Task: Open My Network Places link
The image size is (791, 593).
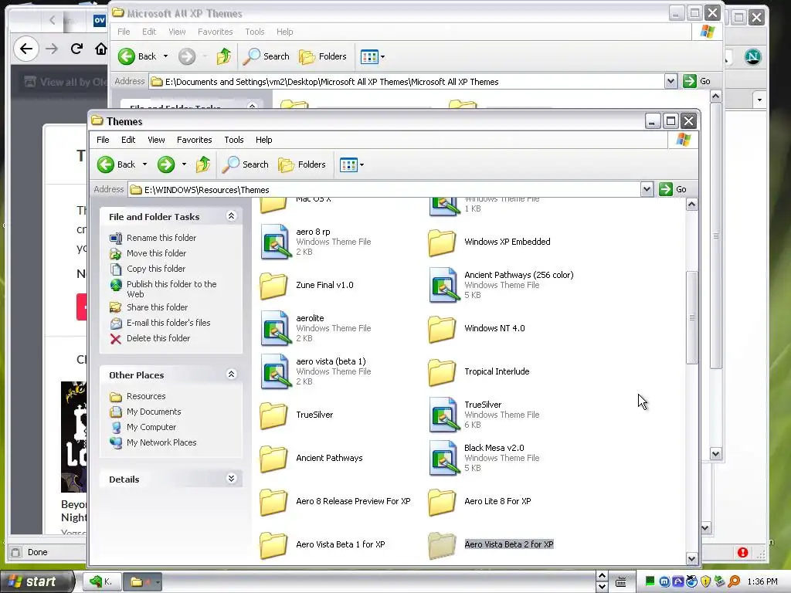Action: coord(161,442)
